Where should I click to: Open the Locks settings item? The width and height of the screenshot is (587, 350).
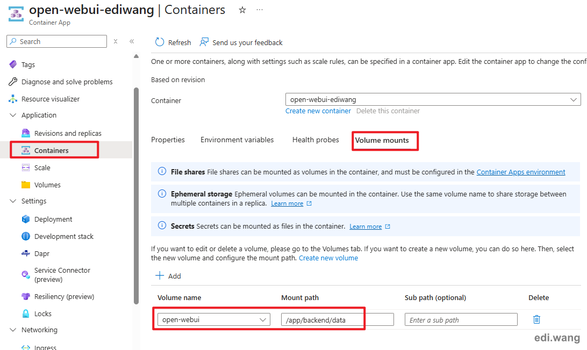pyautogui.click(x=43, y=313)
